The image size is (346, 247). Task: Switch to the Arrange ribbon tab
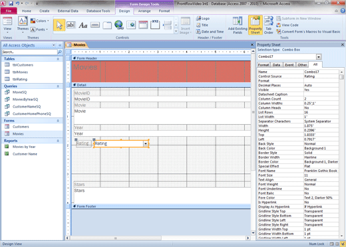click(x=144, y=11)
